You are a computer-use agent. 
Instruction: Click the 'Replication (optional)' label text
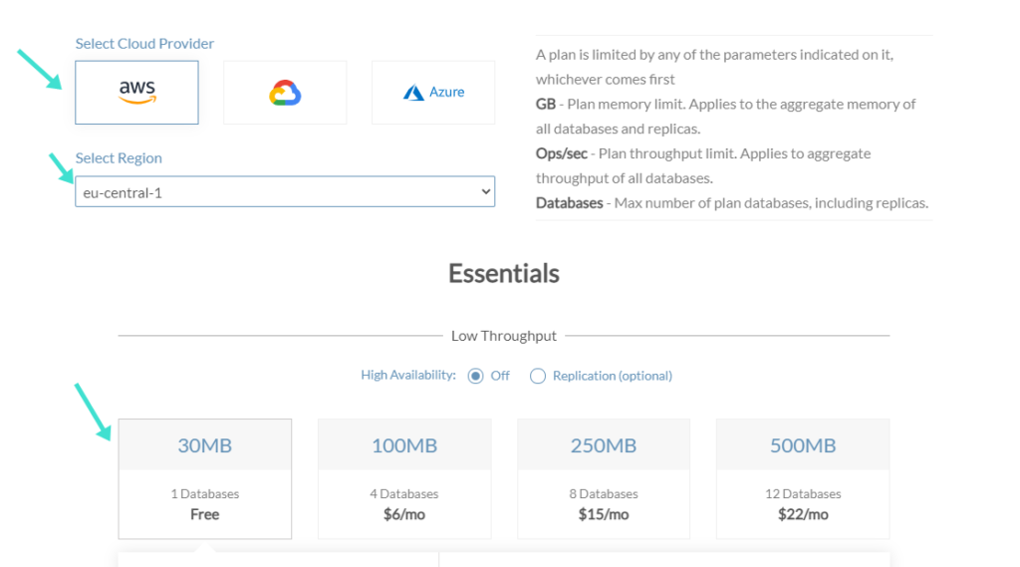click(612, 376)
